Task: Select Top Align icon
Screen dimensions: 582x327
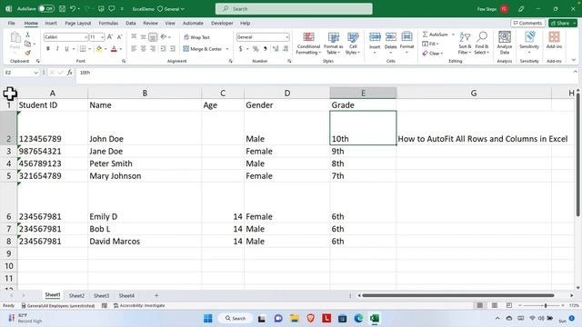Action: tap(134, 36)
